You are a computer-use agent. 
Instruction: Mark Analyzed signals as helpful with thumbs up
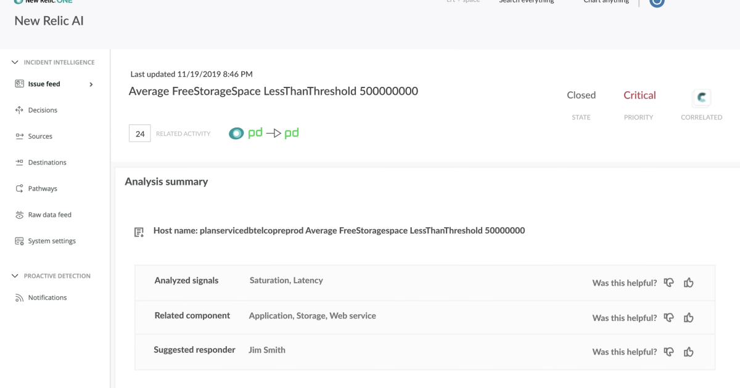tap(689, 283)
